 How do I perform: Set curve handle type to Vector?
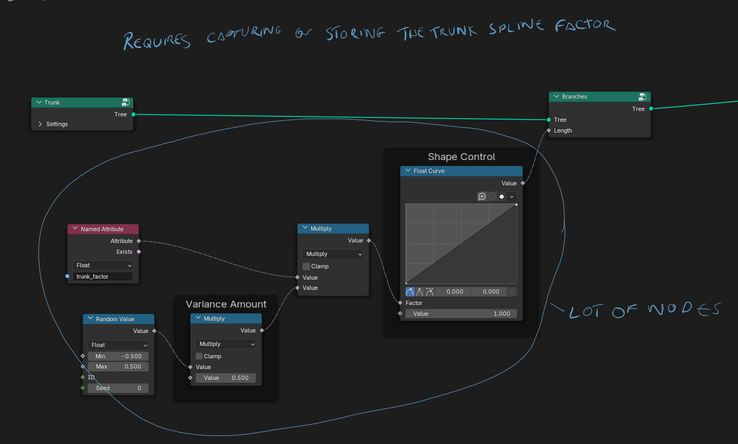tap(420, 292)
